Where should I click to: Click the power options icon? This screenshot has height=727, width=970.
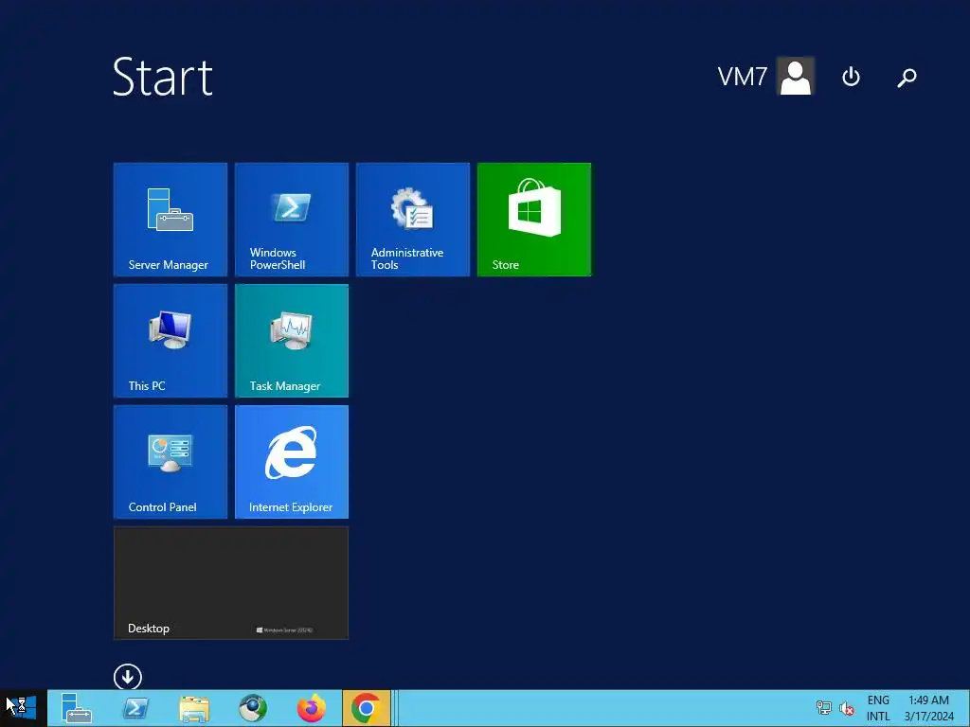852,77
